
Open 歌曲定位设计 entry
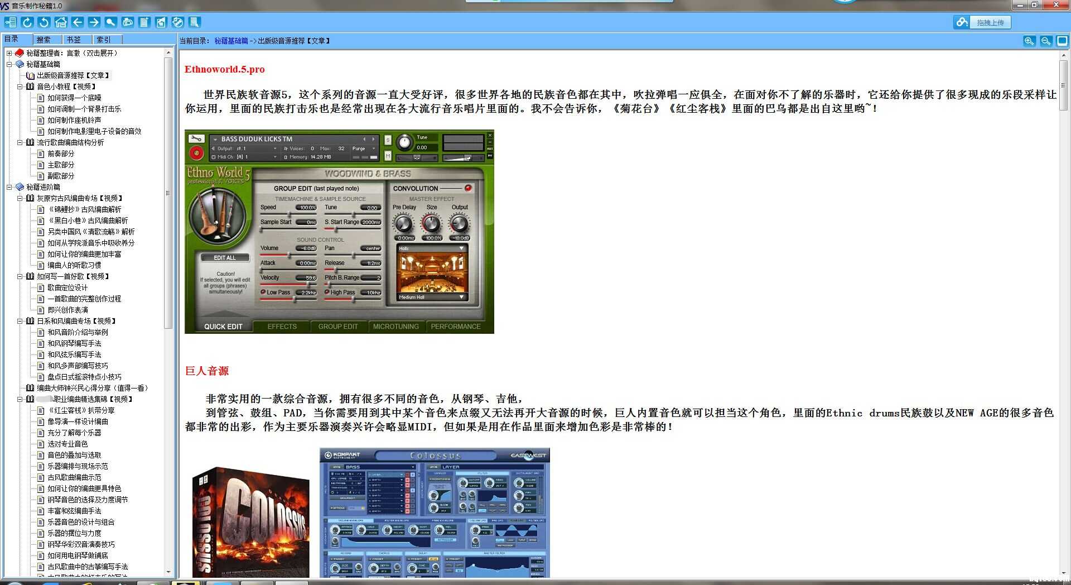click(67, 287)
